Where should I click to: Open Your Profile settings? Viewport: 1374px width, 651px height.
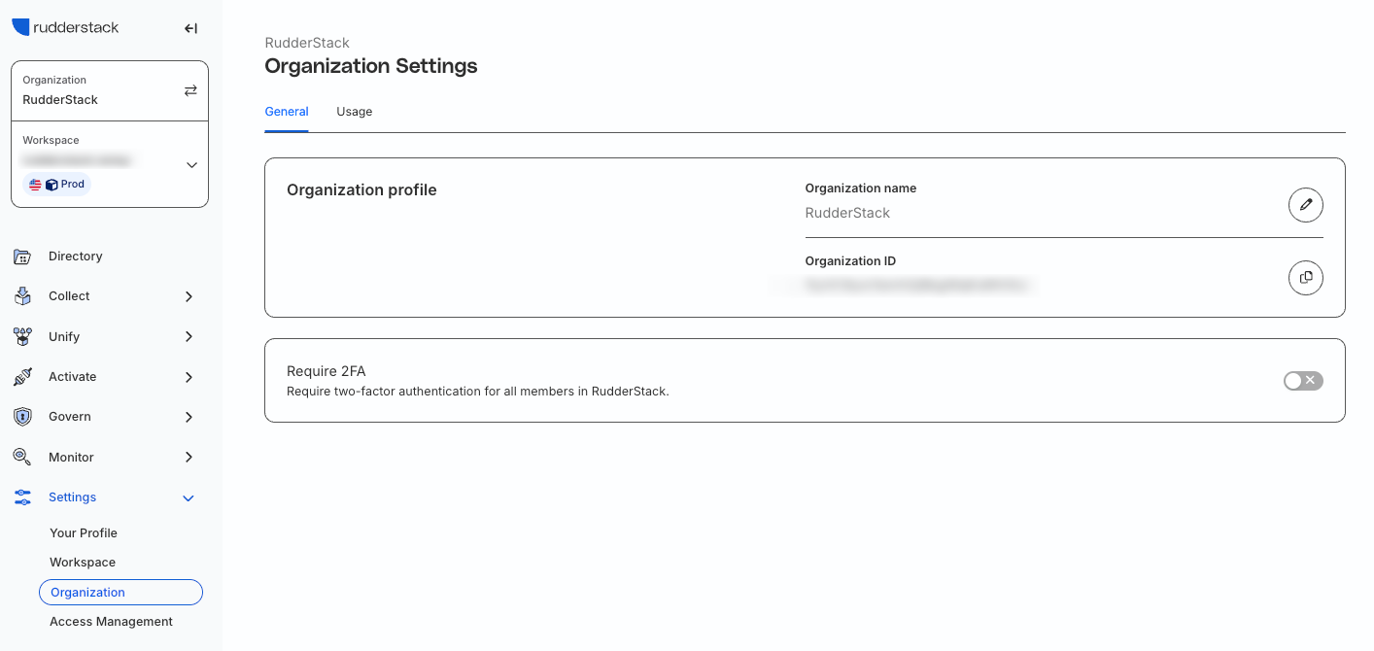click(x=84, y=533)
